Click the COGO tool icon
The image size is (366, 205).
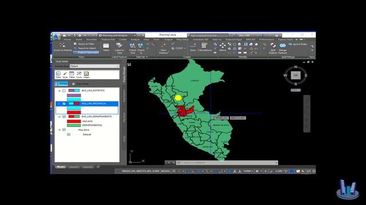173,48
